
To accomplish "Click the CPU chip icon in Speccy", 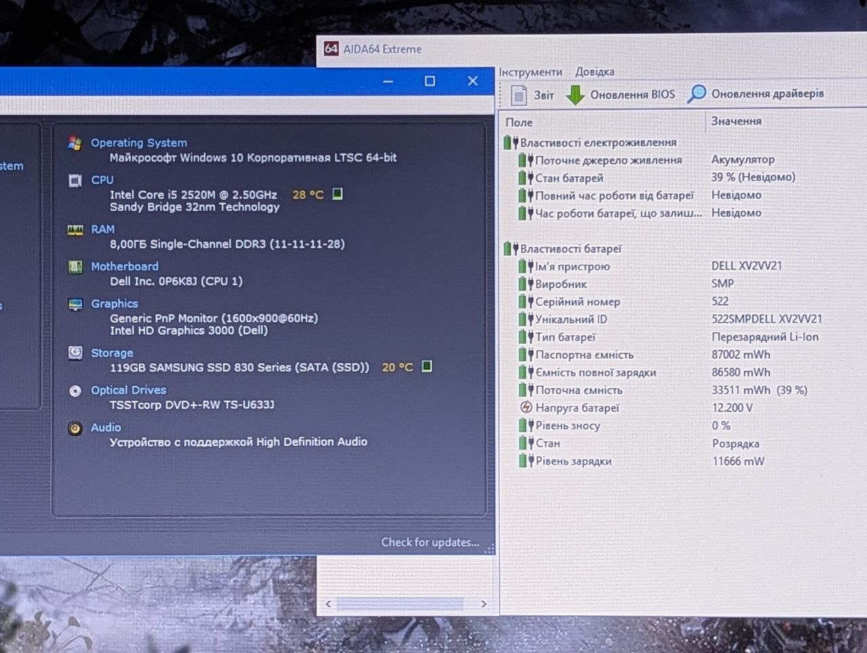I will point(75,180).
